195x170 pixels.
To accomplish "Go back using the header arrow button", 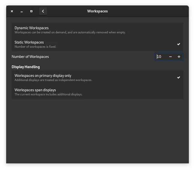I will coord(43,11).
